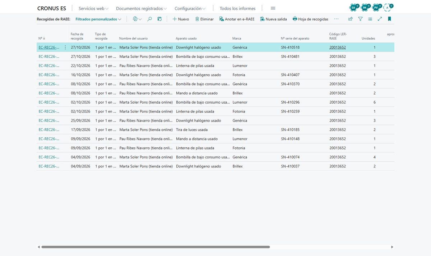Click the bookmark icon
The width and height of the screenshot is (431, 256).
pos(389,19)
